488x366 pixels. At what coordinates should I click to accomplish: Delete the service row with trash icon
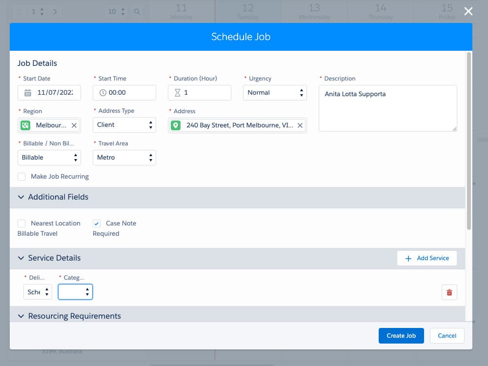449,292
